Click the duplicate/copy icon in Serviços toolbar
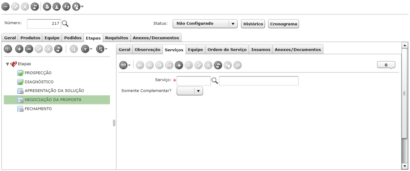Viewport: 410px width, 171px height. (228, 65)
